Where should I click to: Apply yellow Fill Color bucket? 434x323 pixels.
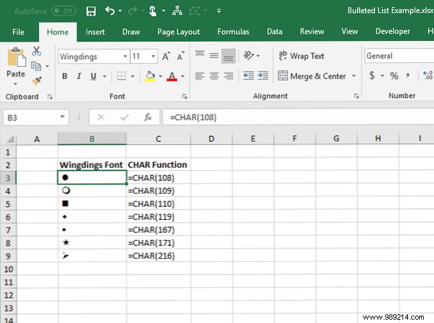tap(150, 76)
